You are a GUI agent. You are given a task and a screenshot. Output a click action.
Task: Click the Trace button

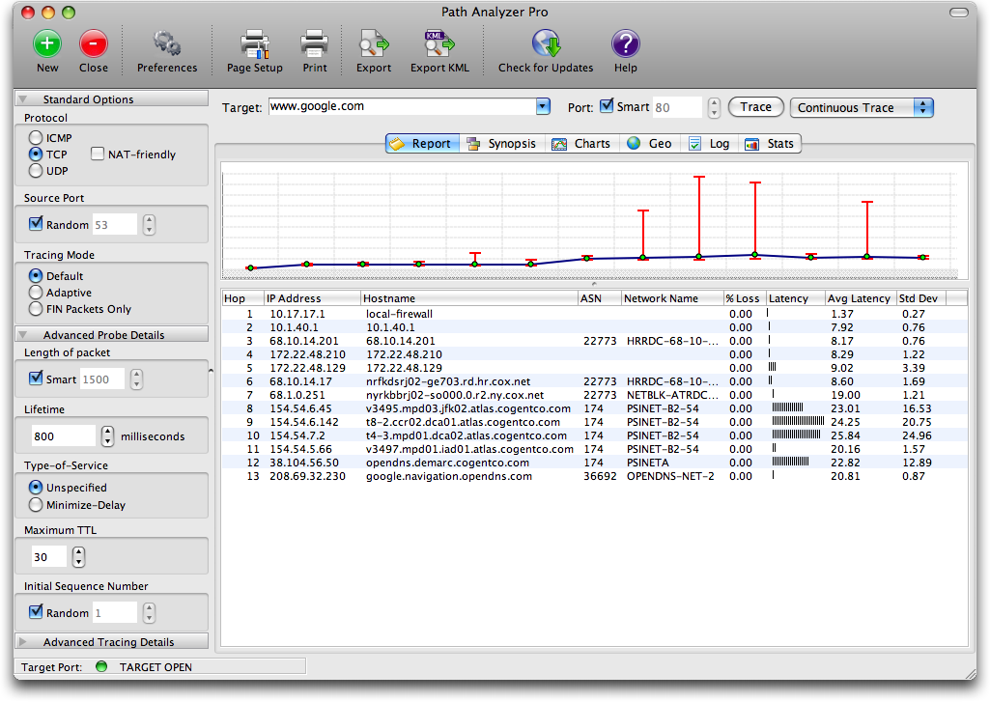(755, 107)
